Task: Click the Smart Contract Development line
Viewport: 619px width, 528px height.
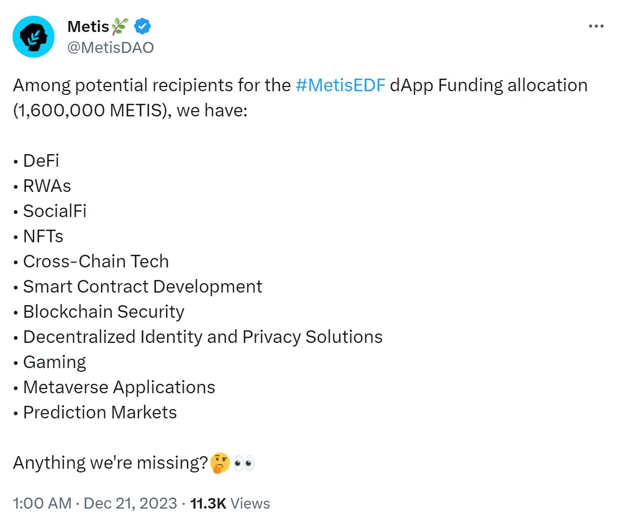Action: click(143, 286)
